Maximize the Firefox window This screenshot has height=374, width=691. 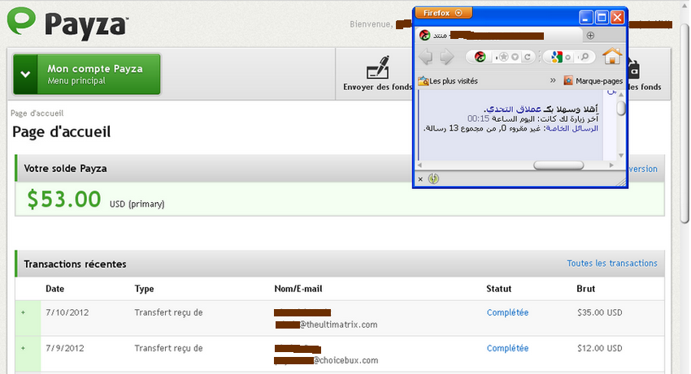602,18
